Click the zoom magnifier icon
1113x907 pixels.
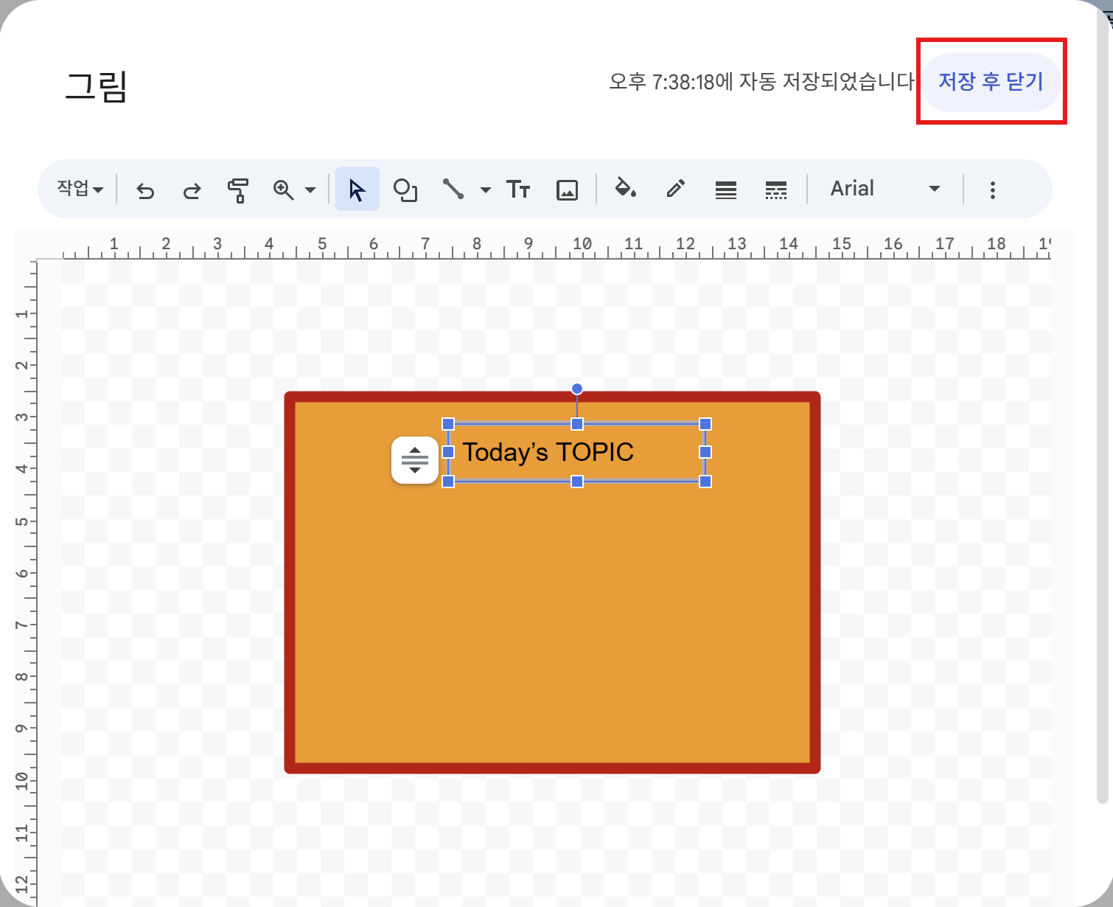pyautogui.click(x=283, y=190)
